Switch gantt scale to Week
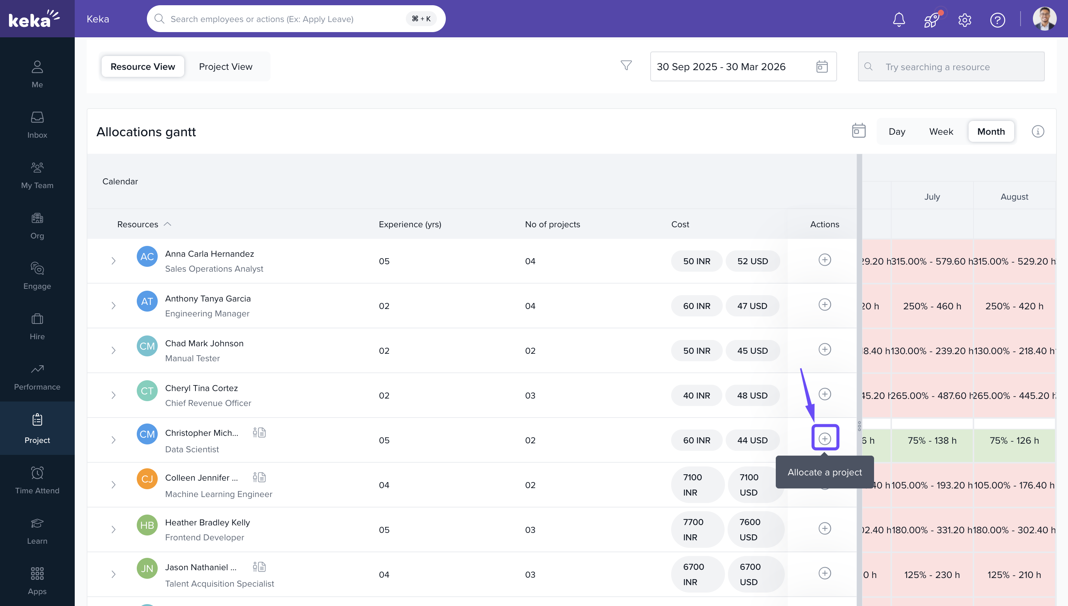Viewport: 1068px width, 606px height. pos(941,131)
